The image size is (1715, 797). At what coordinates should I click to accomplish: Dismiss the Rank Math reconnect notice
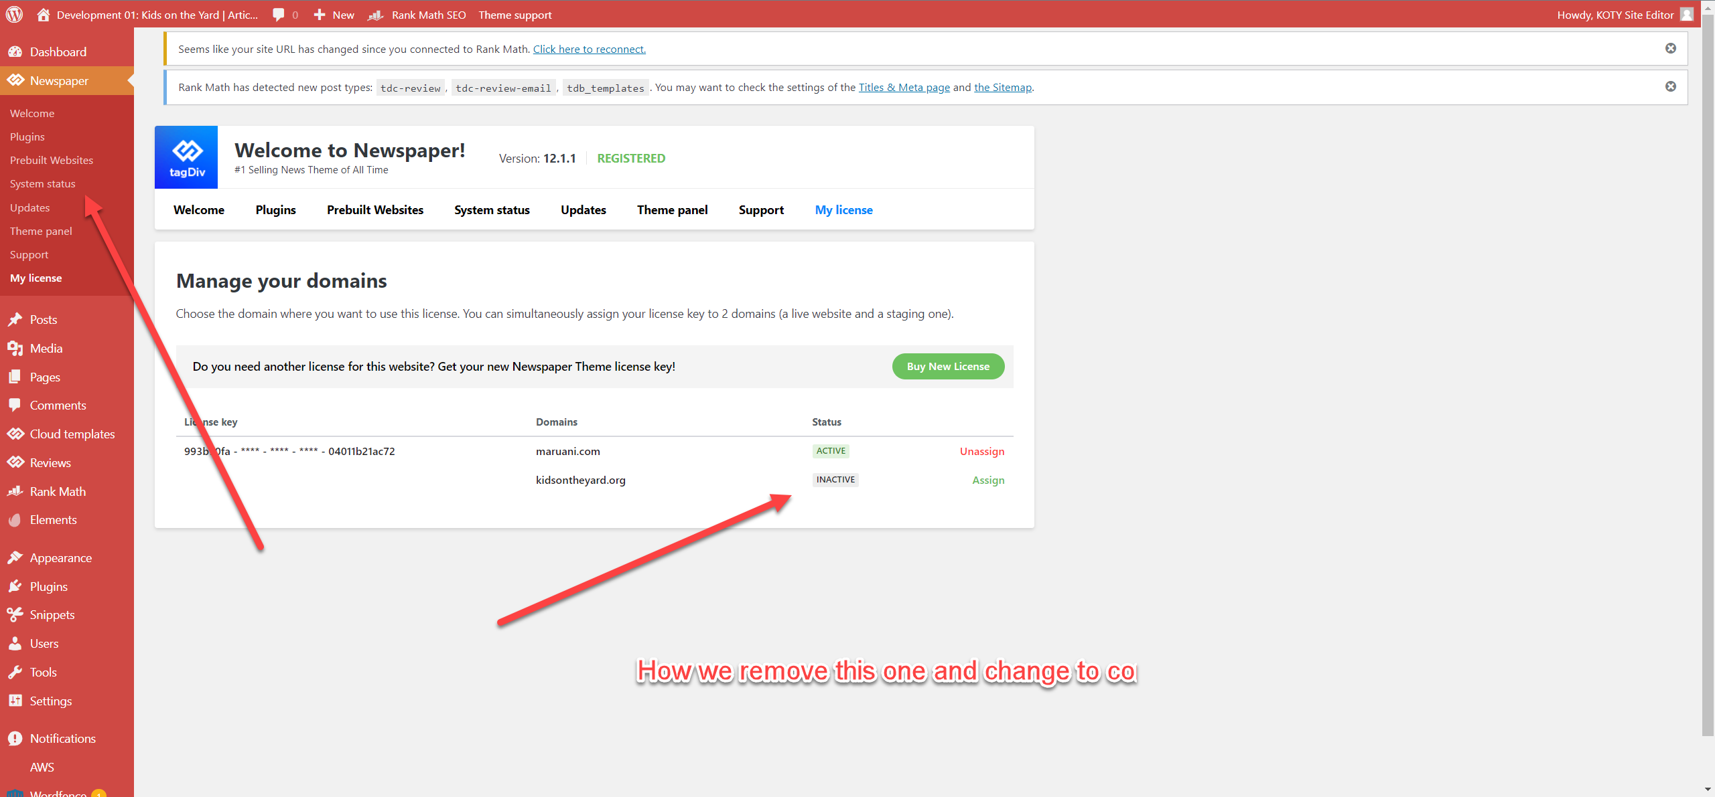tap(1671, 48)
